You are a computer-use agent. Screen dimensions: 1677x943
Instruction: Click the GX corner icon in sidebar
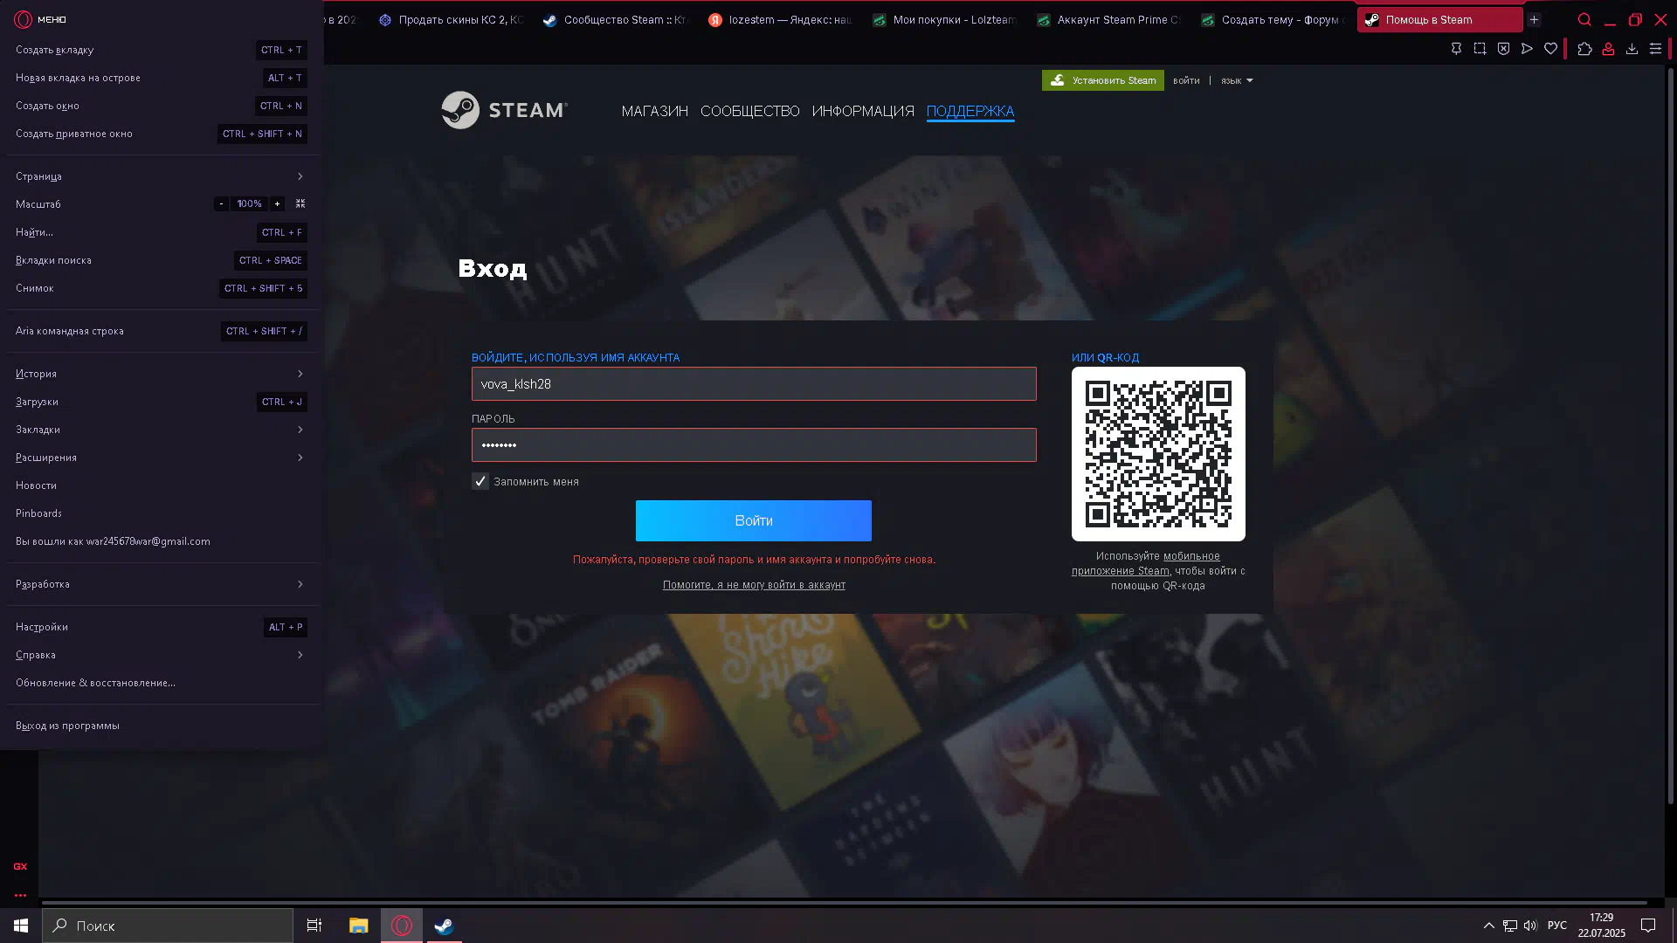click(x=20, y=866)
